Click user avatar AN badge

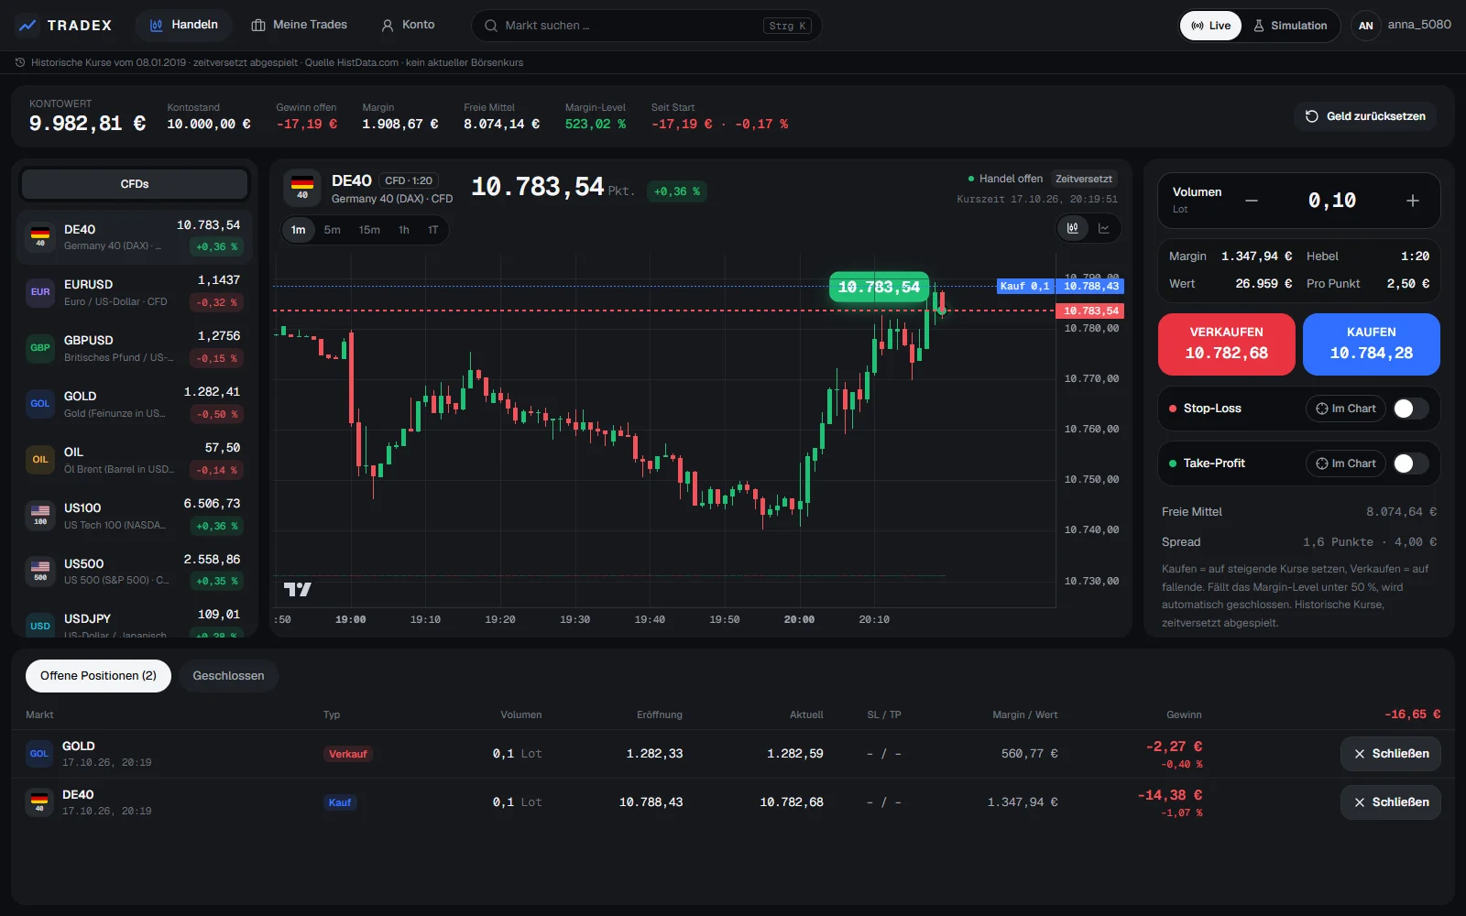pyautogui.click(x=1366, y=26)
